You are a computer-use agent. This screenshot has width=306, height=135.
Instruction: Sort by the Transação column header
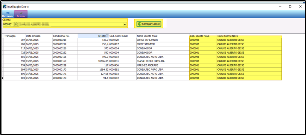click(15, 36)
